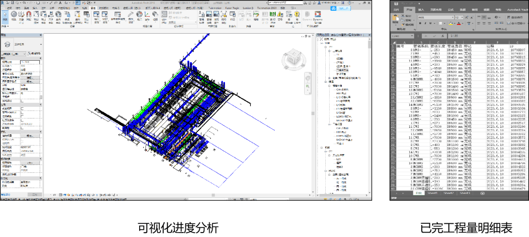The image size is (529, 237).
Task: Open the Autodesk Vault tab in Excel
Action: [518, 9]
